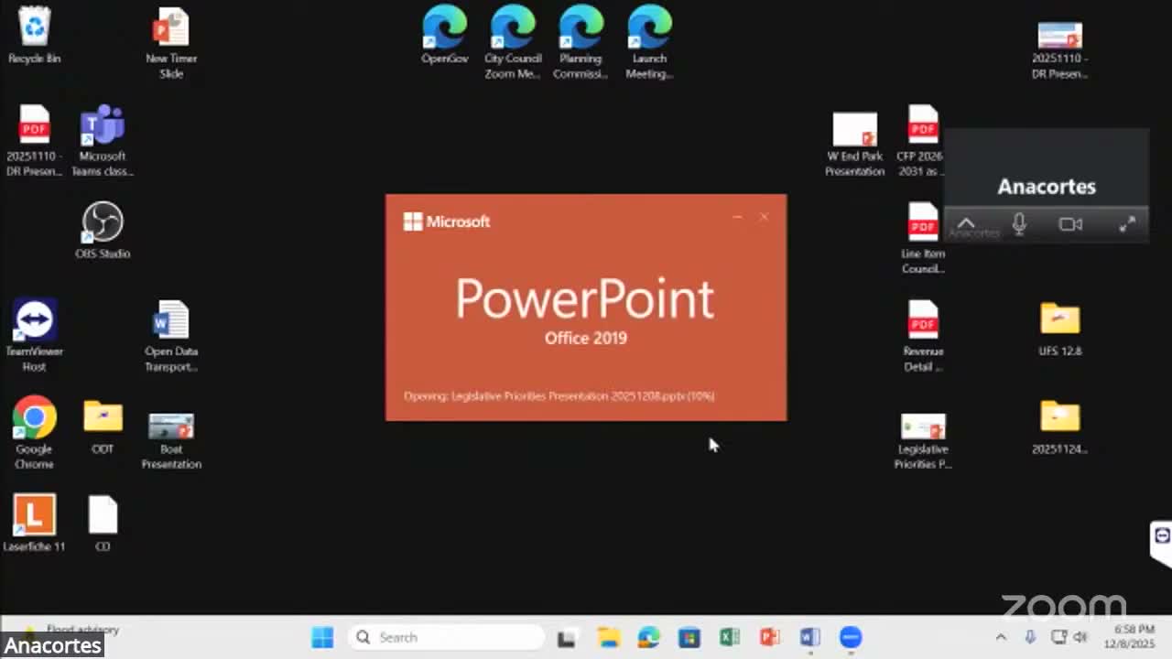
Task: Open the Windows Start menu
Action: tap(322, 637)
